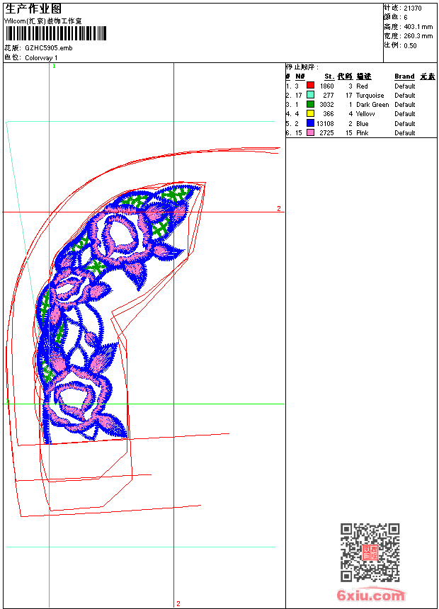Image resolution: width=439 pixels, height=609 pixels.
Task: Click the Brand column header
Action: [x=404, y=76]
